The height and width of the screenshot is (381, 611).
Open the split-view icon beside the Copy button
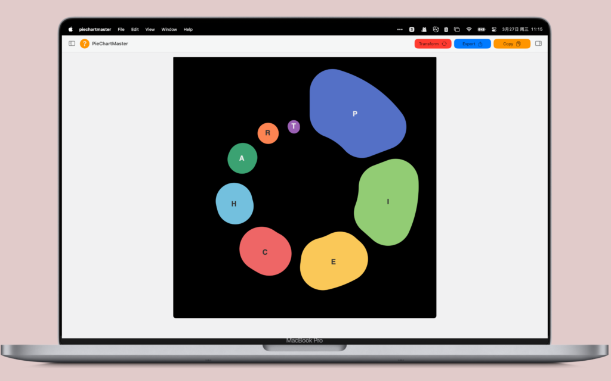(539, 43)
